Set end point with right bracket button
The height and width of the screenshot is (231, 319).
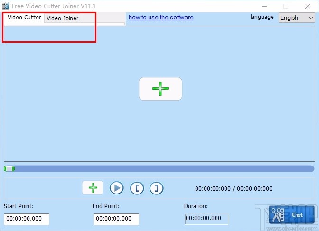(x=156, y=188)
